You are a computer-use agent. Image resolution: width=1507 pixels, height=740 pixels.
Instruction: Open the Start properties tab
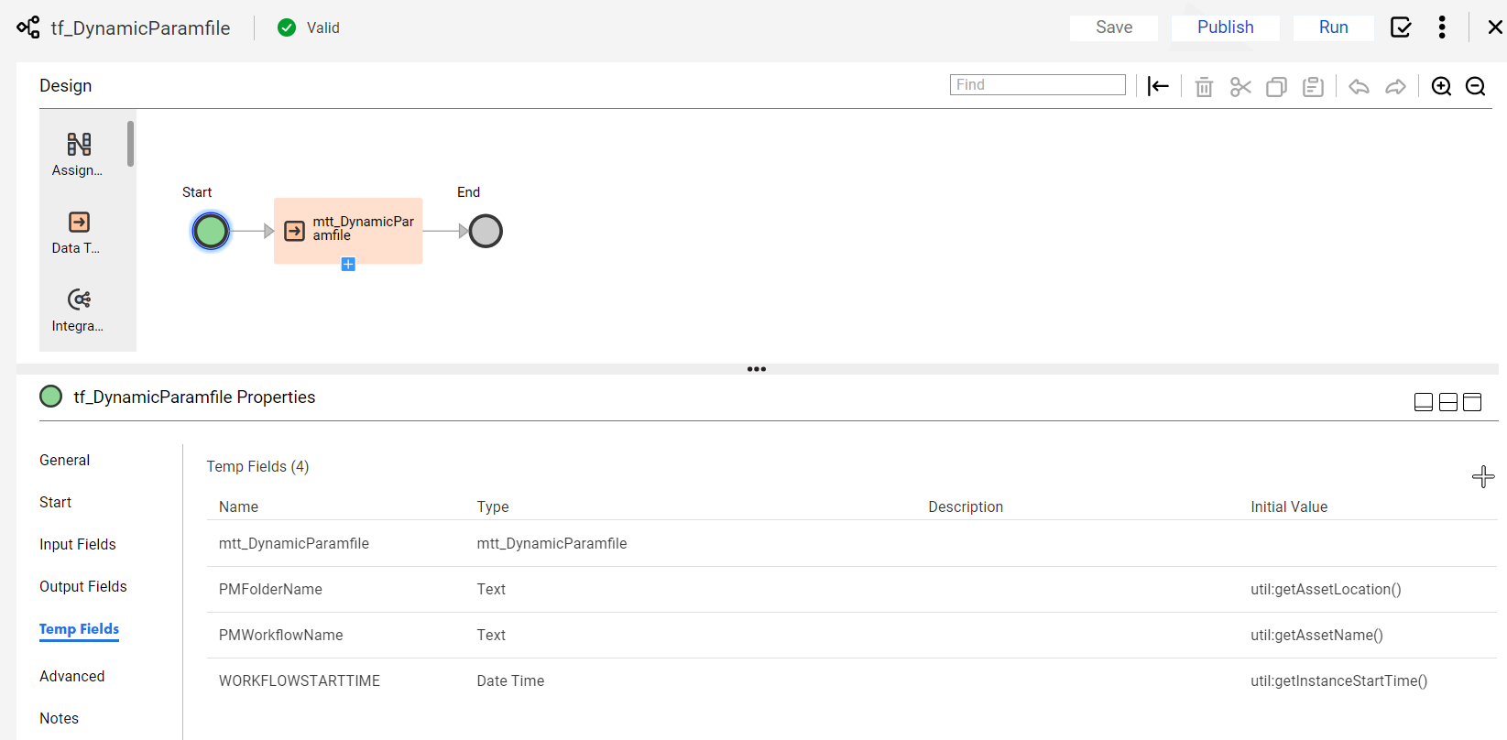click(56, 502)
